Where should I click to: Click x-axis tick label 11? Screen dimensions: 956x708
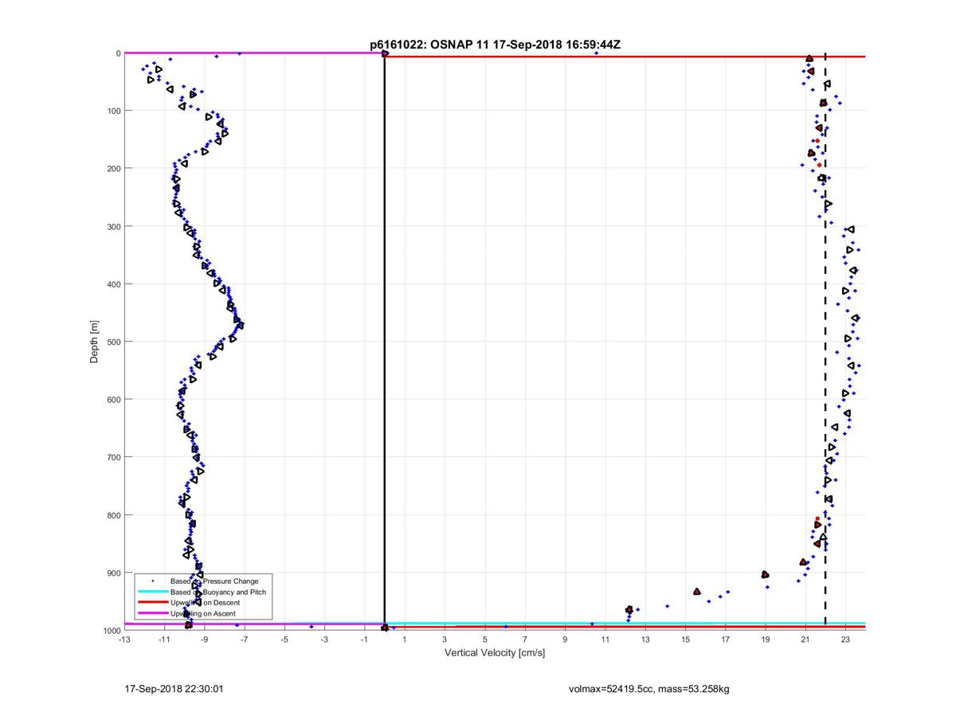click(x=605, y=640)
